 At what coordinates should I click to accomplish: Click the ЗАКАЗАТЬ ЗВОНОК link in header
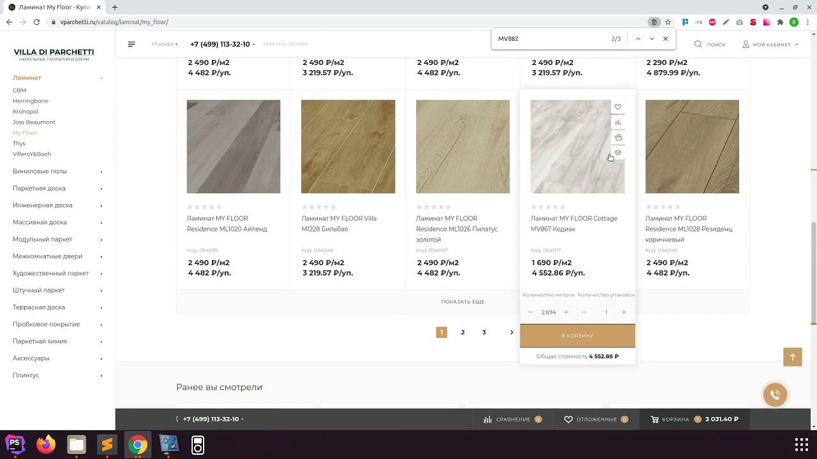point(285,44)
